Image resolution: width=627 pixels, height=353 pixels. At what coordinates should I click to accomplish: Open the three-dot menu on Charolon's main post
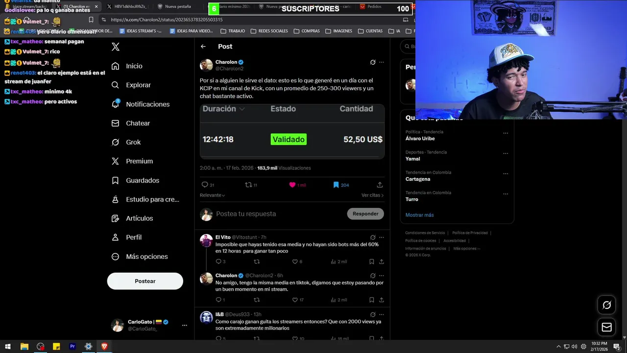pyautogui.click(x=382, y=62)
